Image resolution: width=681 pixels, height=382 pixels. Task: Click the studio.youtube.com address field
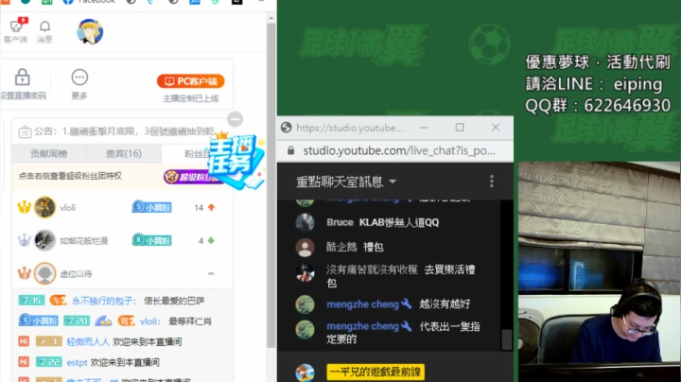point(399,150)
